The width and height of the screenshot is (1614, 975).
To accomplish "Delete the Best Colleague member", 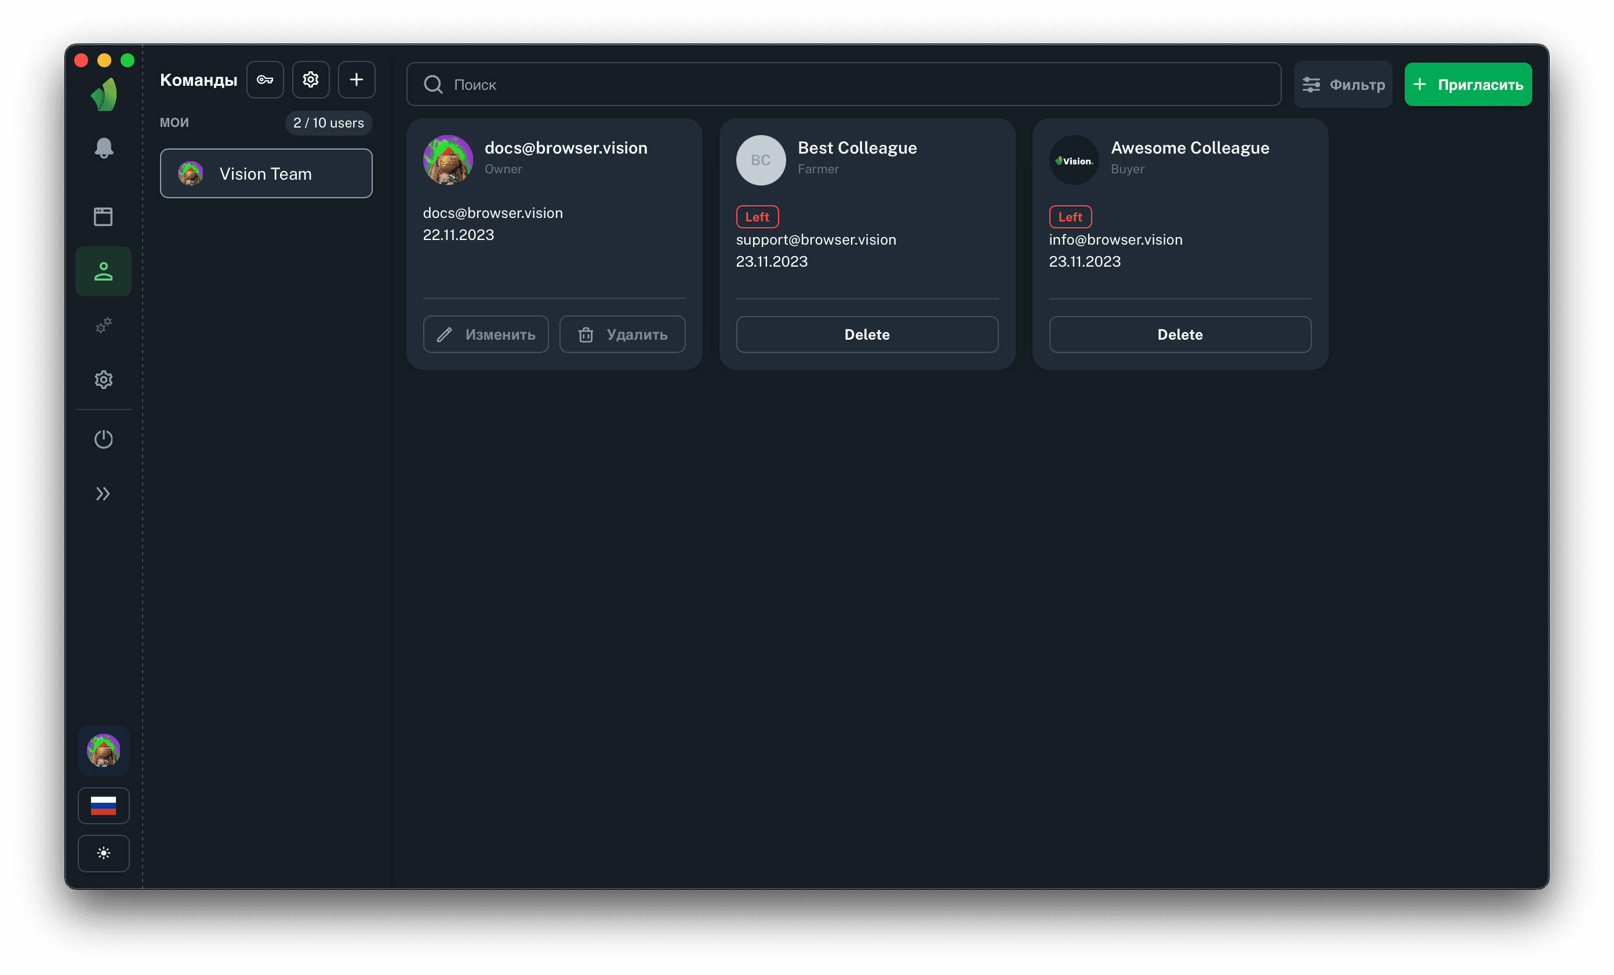I will (x=867, y=334).
